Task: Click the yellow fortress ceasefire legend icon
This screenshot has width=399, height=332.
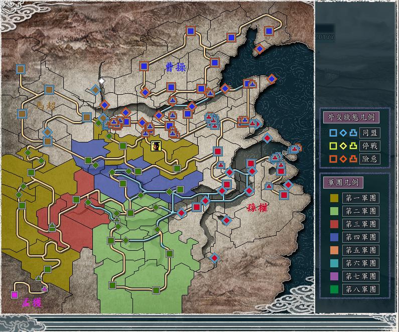Action: [x=353, y=146]
